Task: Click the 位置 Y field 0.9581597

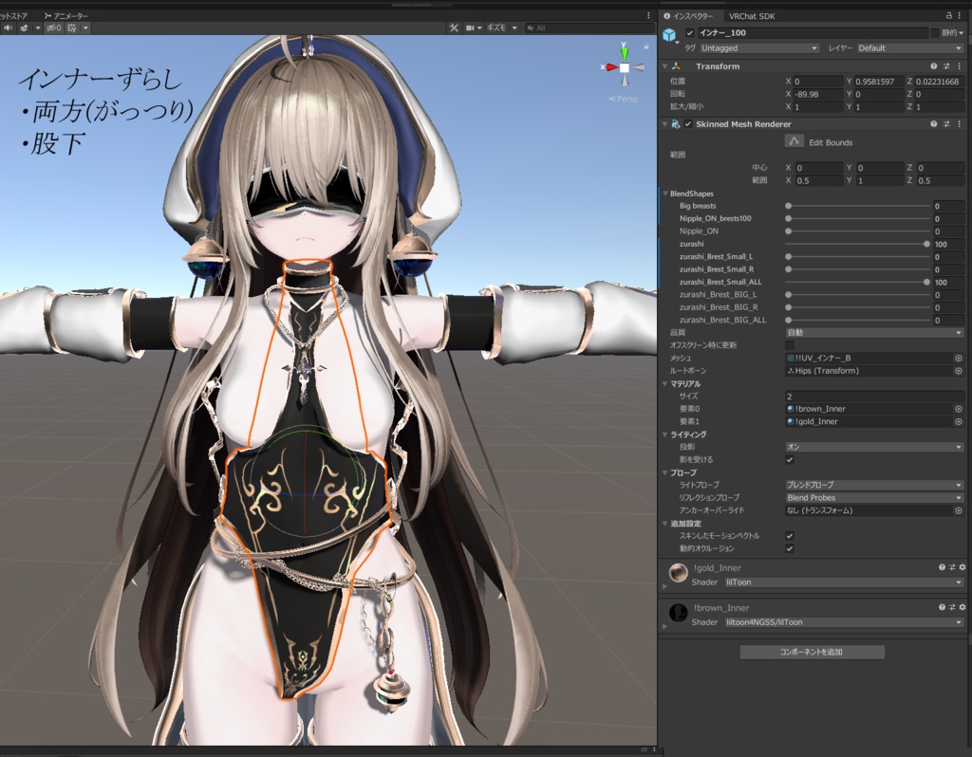Action: tap(878, 82)
